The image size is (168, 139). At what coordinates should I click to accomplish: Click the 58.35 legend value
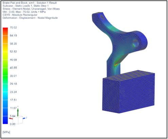[13, 44]
